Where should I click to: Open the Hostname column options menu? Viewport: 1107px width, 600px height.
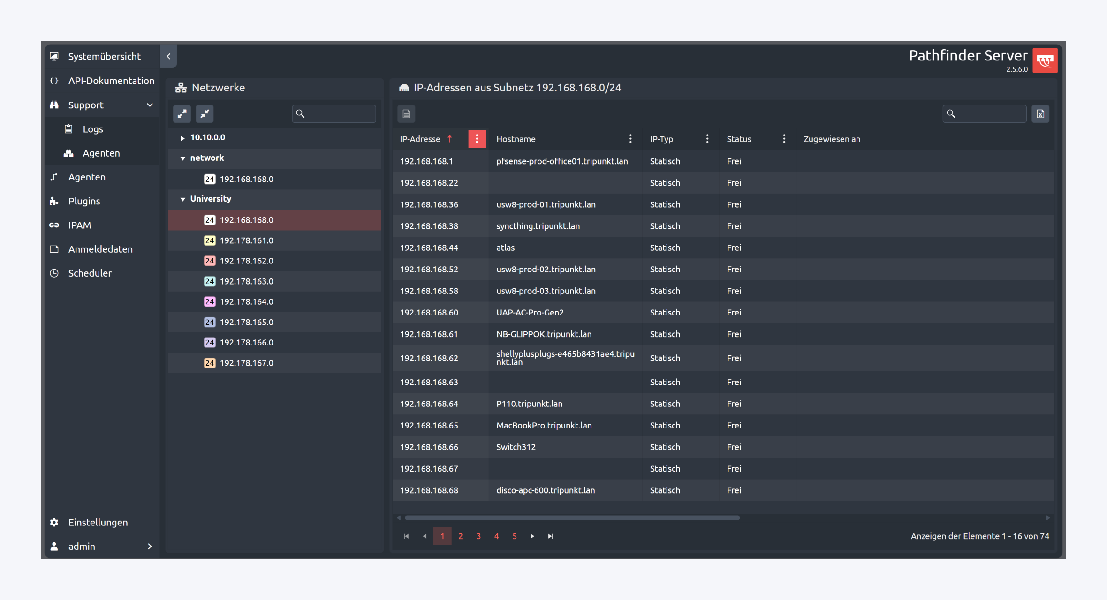click(630, 139)
